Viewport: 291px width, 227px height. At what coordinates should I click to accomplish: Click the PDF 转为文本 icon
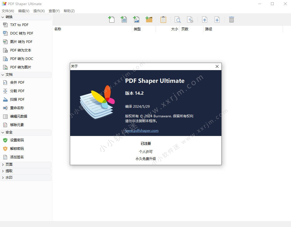pyautogui.click(x=5, y=50)
